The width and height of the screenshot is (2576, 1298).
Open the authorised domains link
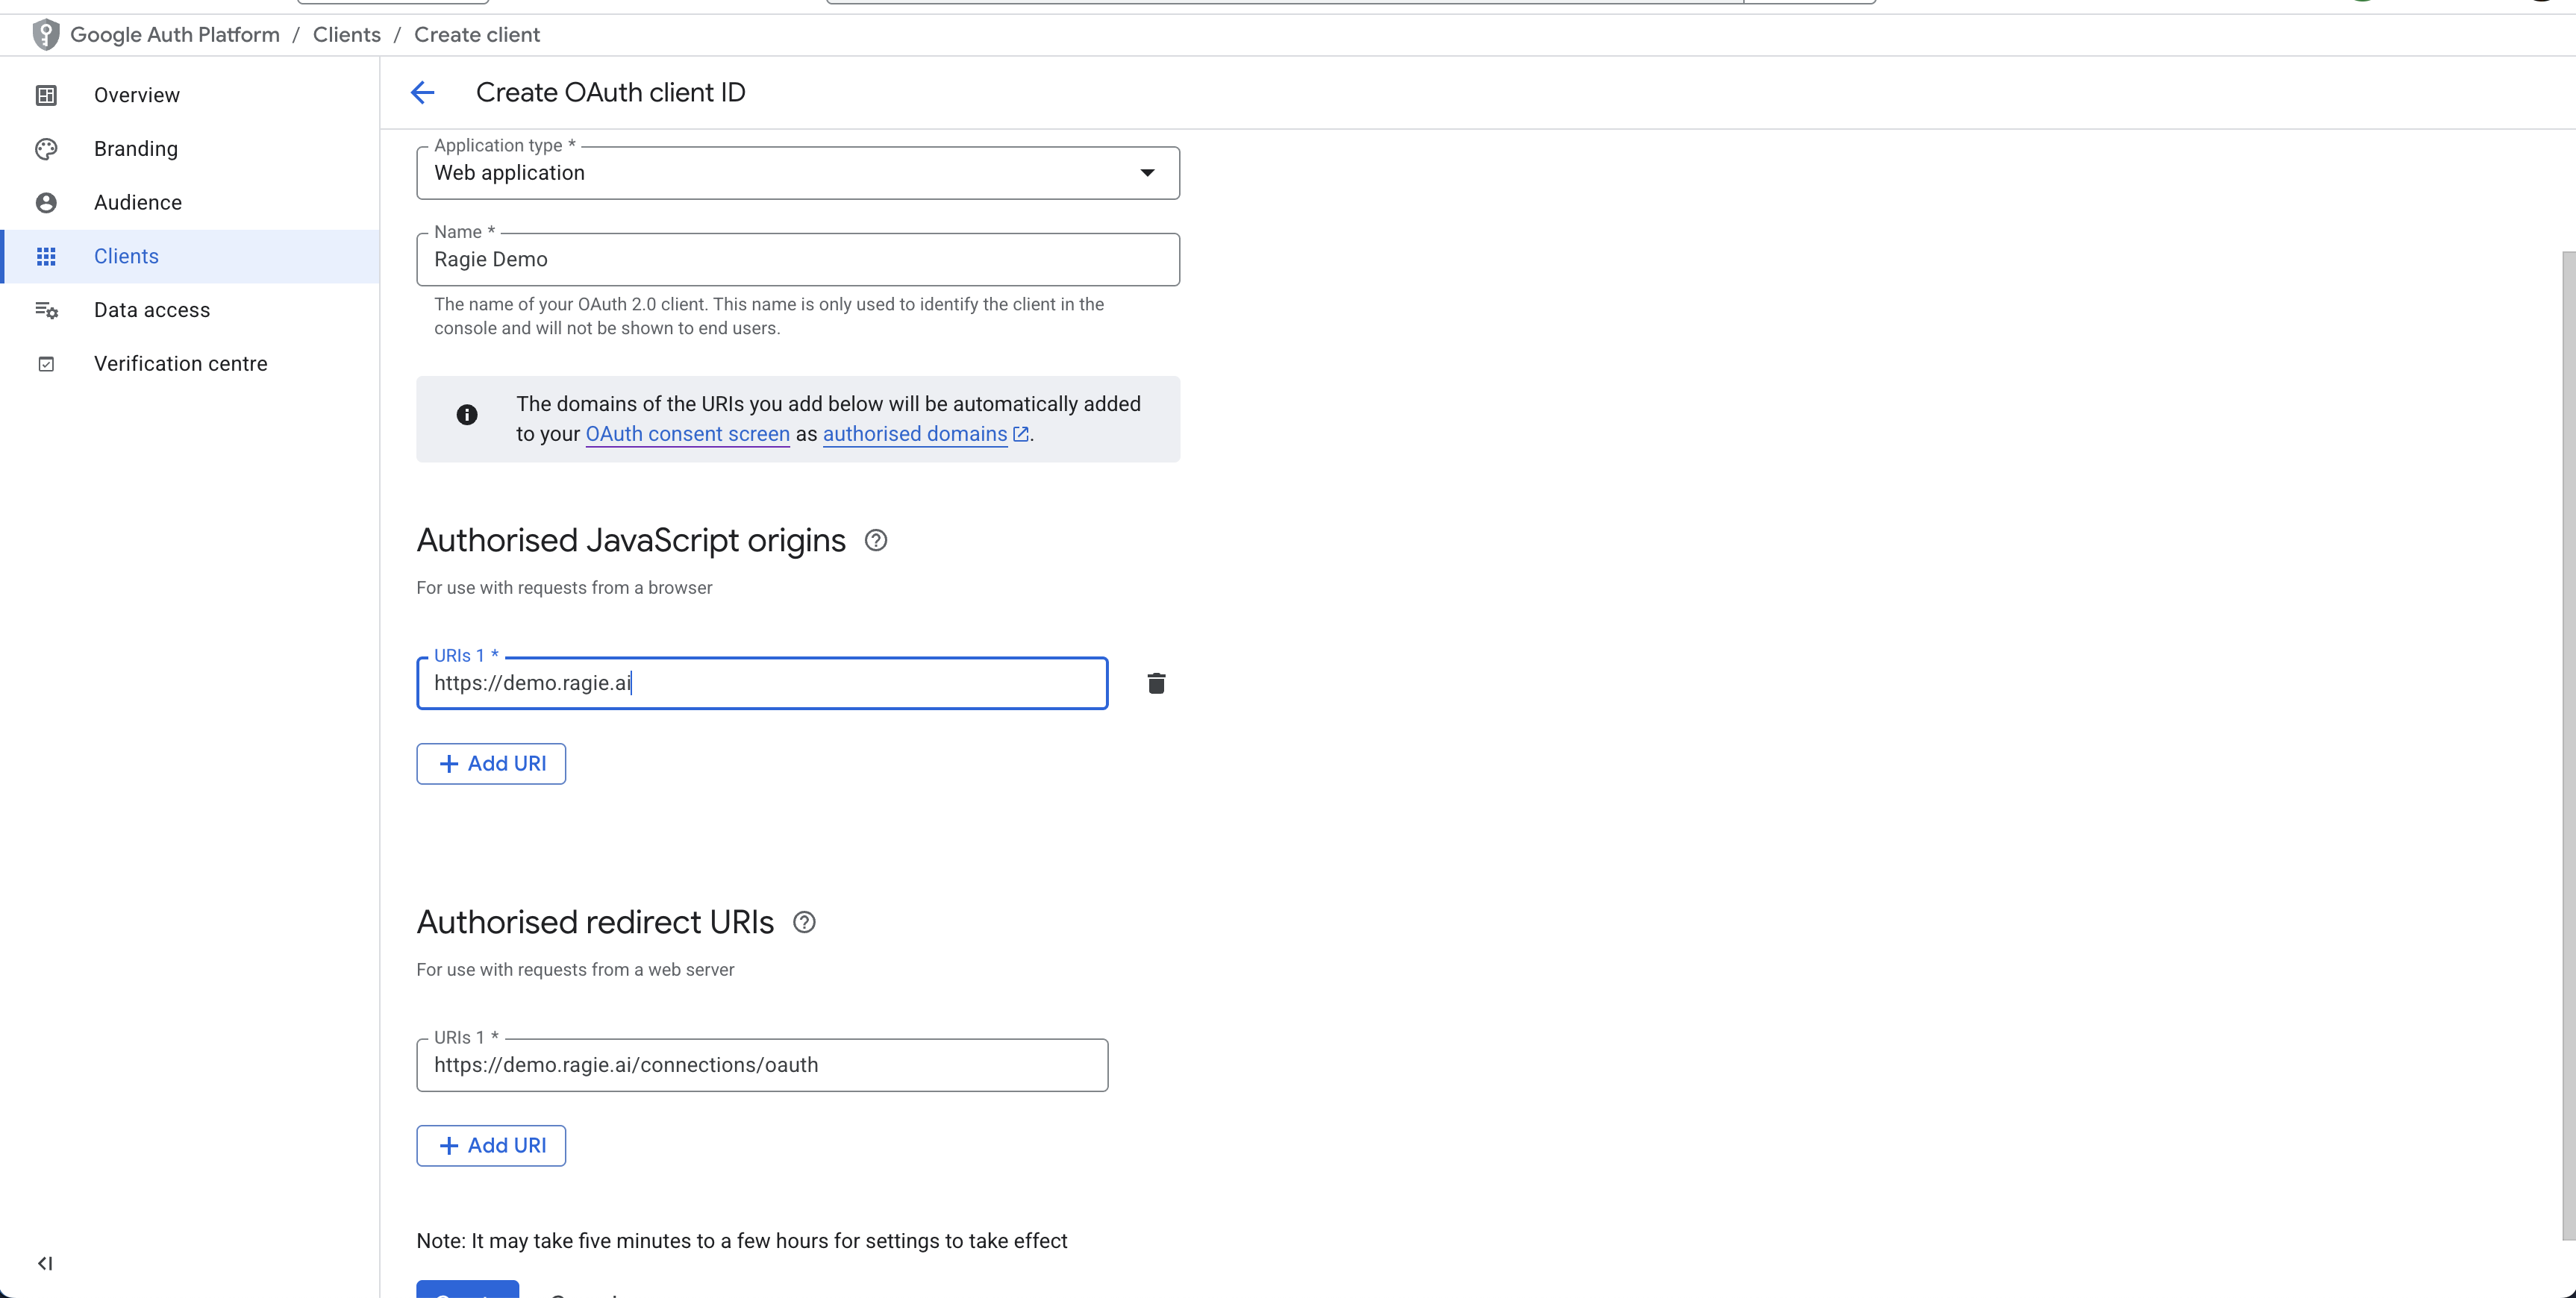tap(915, 434)
